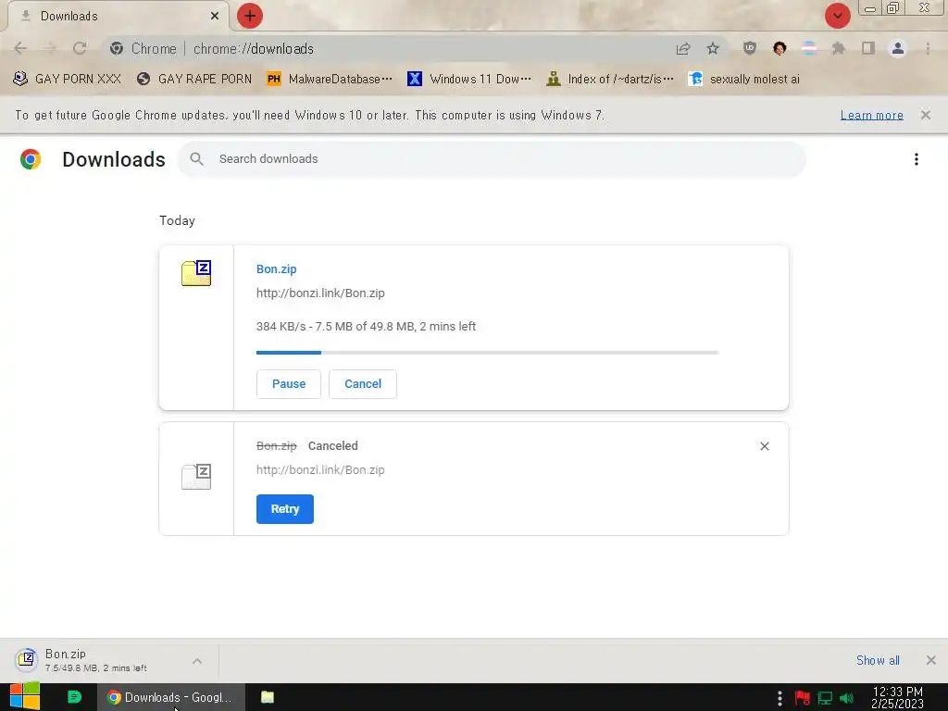Click the share this page icon
948x711 pixels.
click(683, 48)
